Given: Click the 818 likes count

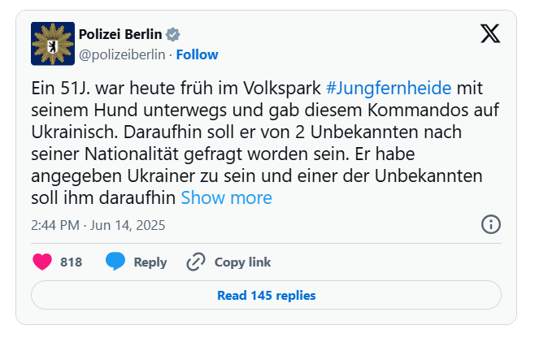Looking at the screenshot, I should click(x=72, y=262).
